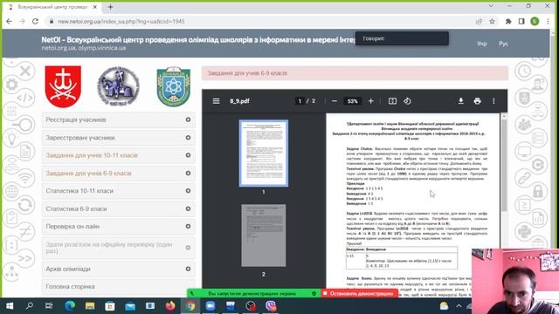Open Windows Start menu
Screen dimensions: 559x314
pyautogui.click(x=10, y=306)
